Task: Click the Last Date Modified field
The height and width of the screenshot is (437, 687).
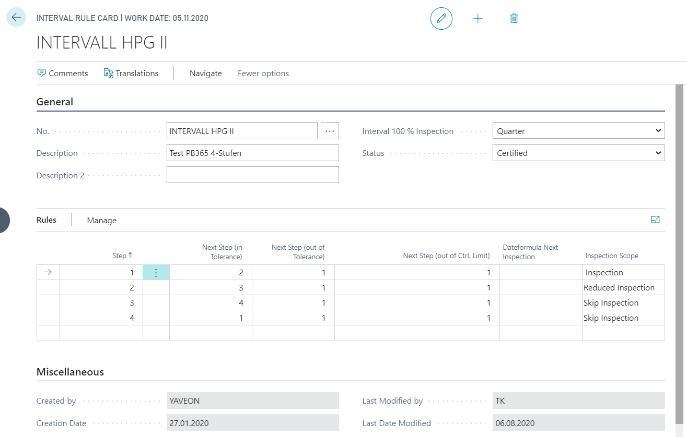Action: pos(579,423)
